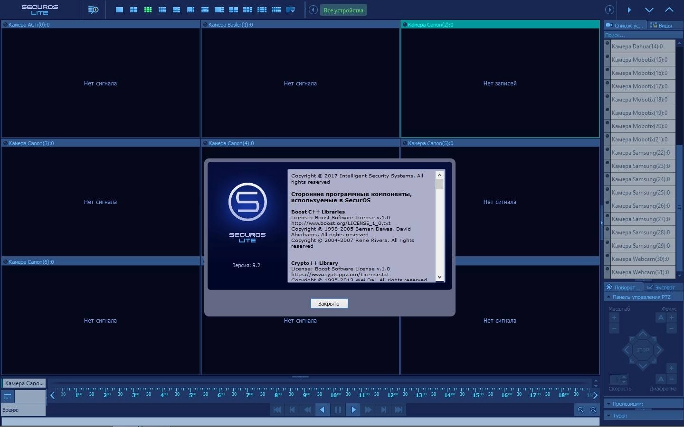Click the Камера Canon timeline track label
Viewport: 684px width, 427px height.
[24, 383]
